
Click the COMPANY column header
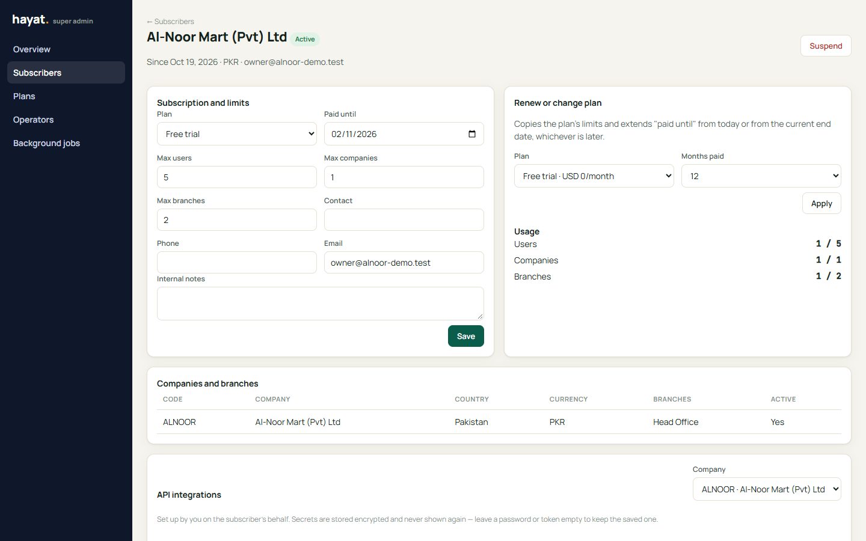coord(272,399)
